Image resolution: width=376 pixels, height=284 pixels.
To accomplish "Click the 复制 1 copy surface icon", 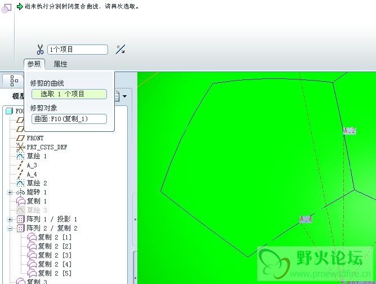I will pos(21,201).
